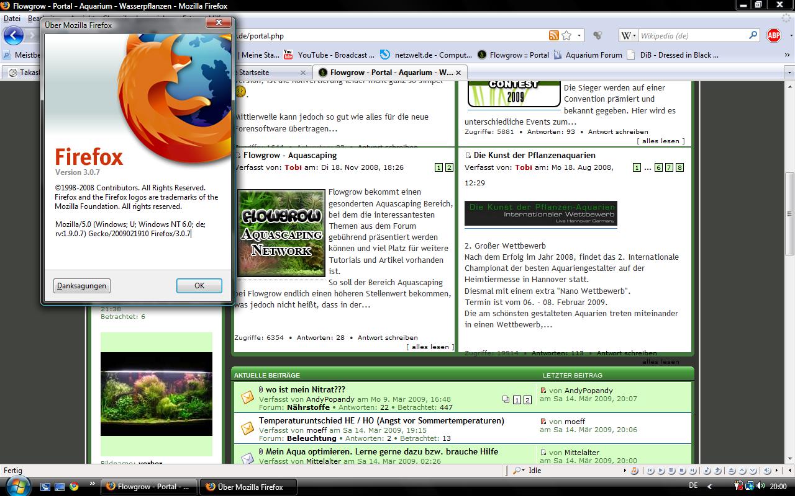Image resolution: width=795 pixels, height=496 pixels.
Task: Open the address bar history dropdown
Action: [579, 36]
